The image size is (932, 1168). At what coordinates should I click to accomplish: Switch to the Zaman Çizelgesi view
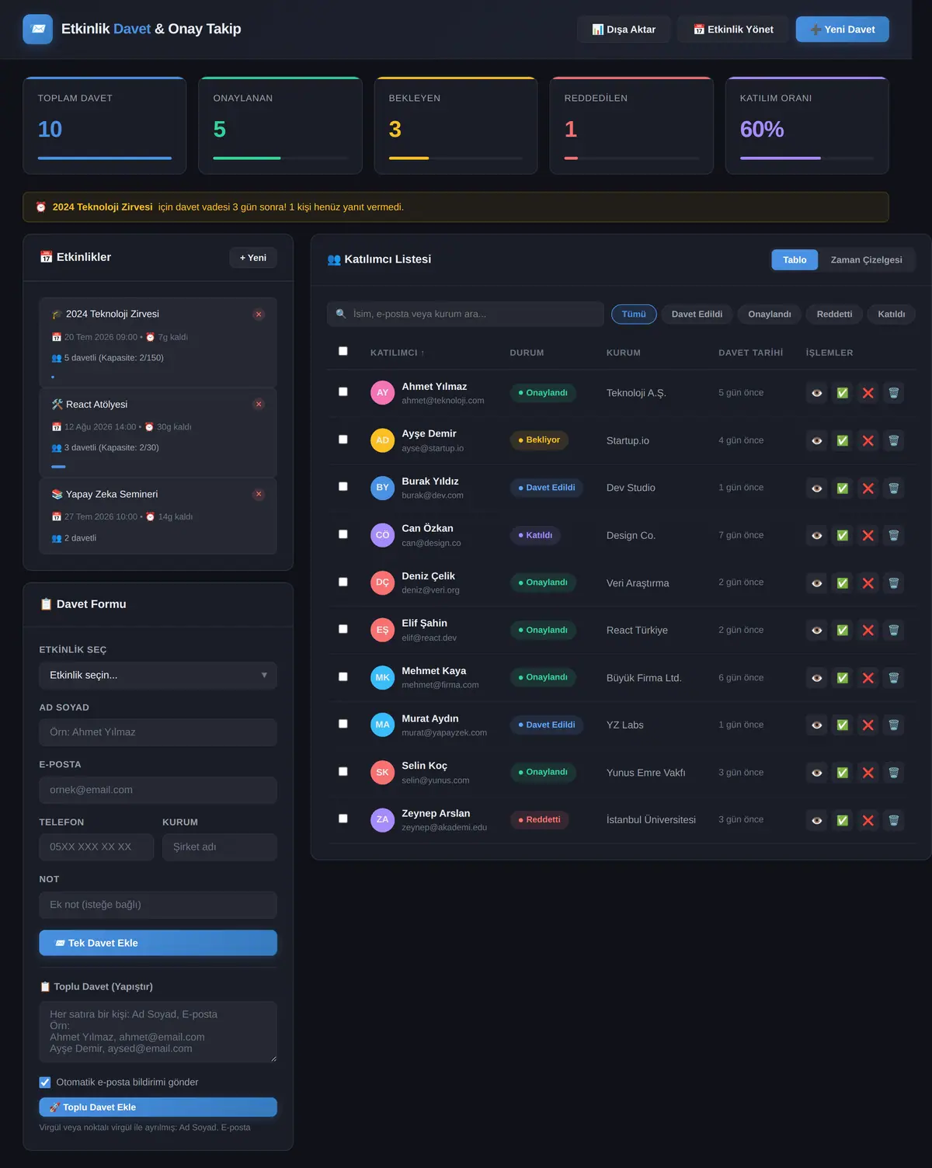[x=866, y=260]
